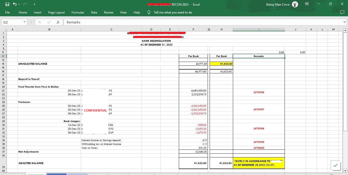The height and width of the screenshot is (175, 348).
Task: Click the Tell me lightbulb icon
Action: (x=149, y=12)
